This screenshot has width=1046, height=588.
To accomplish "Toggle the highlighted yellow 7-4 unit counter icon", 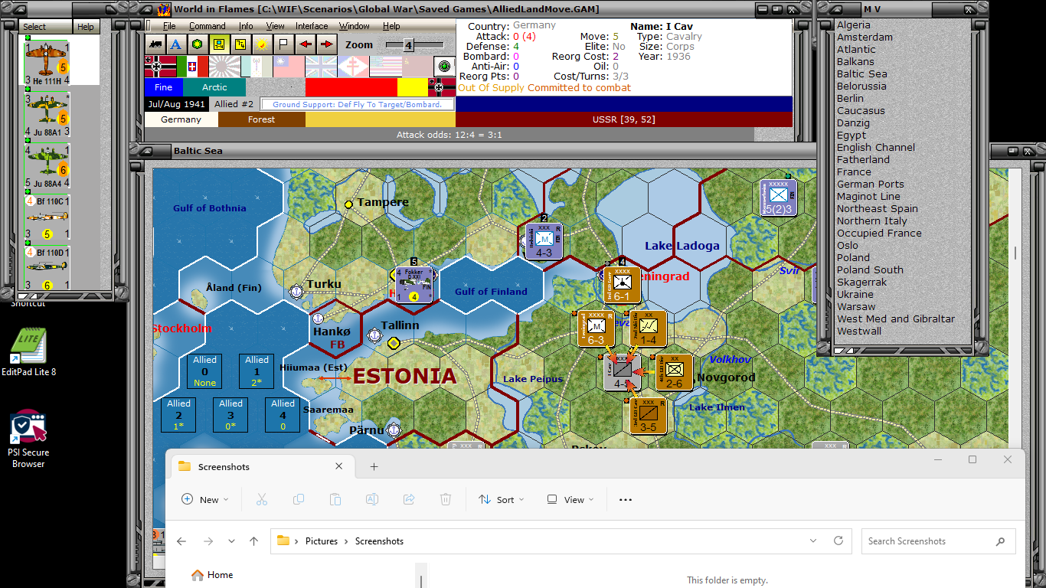I will click(219, 44).
